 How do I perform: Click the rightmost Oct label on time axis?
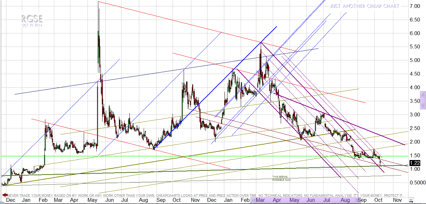click(x=378, y=200)
